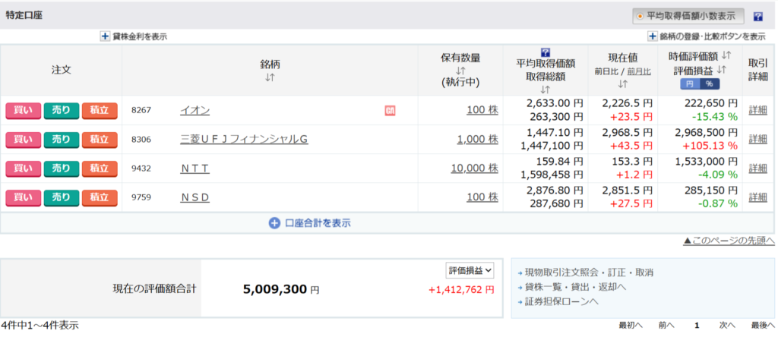Open the 評価損益 dropdown
This screenshot has width=778, height=337.
(470, 270)
